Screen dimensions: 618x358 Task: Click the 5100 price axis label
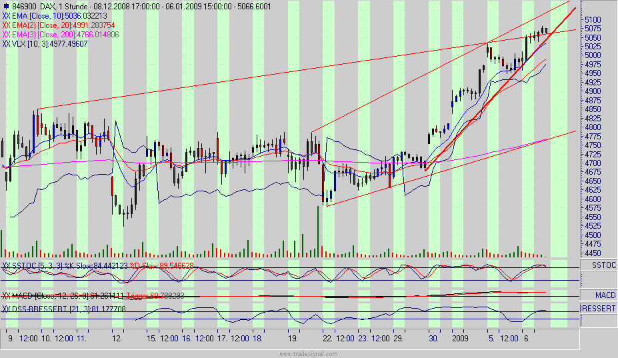(x=592, y=20)
